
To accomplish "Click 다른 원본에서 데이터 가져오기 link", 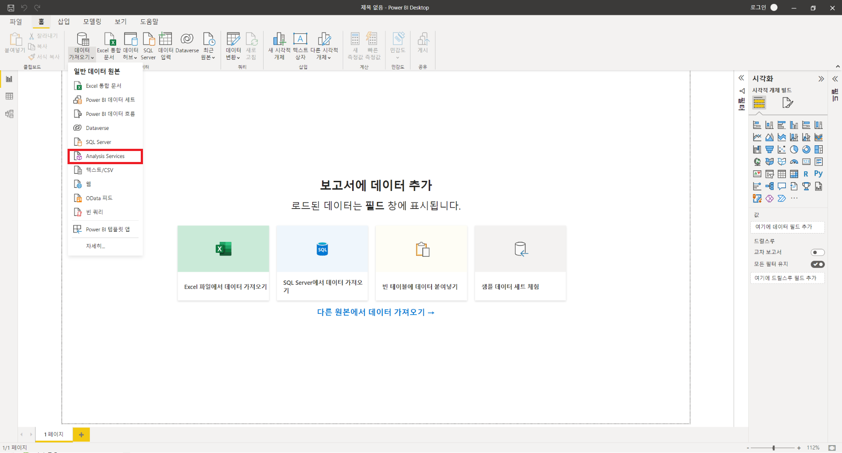I will click(x=376, y=312).
